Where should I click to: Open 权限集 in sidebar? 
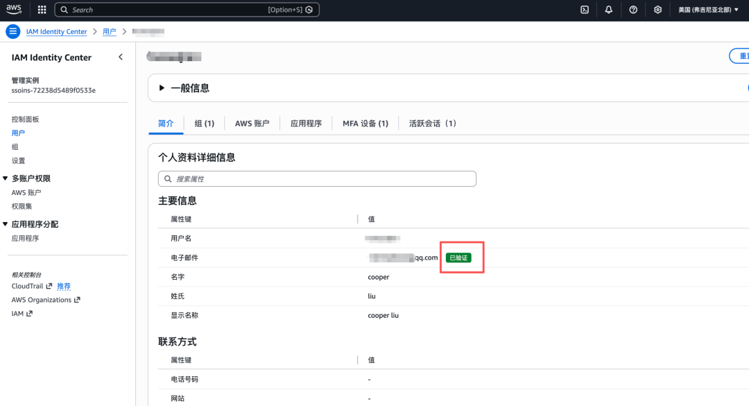click(21, 206)
